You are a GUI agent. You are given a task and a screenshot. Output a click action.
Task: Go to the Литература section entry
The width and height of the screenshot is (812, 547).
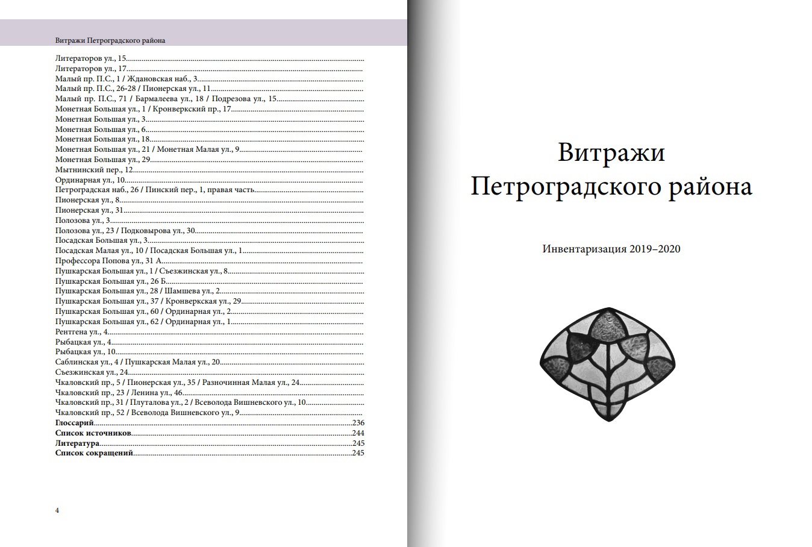(x=77, y=443)
